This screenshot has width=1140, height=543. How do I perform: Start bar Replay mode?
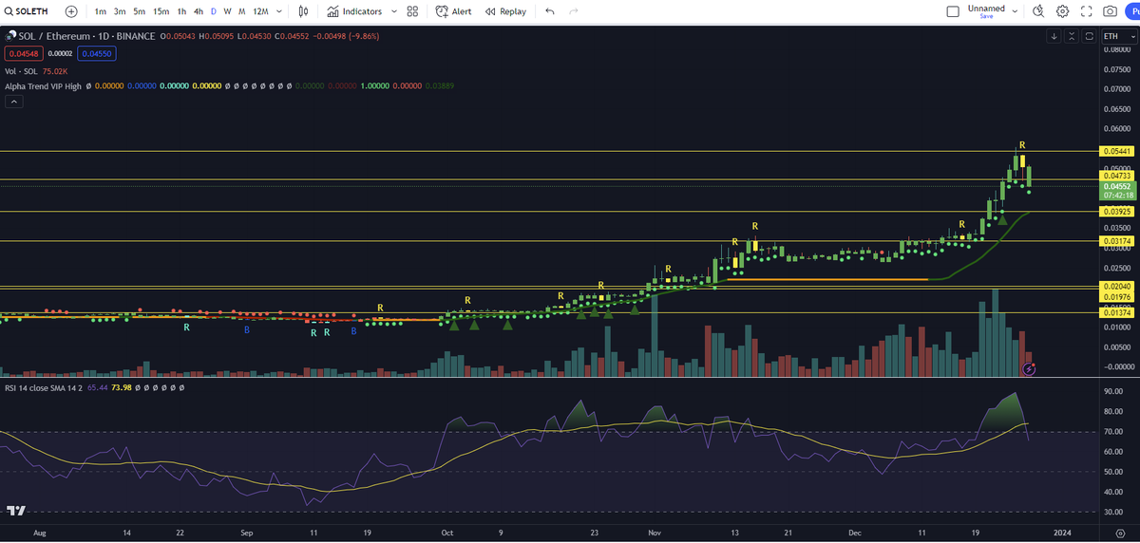click(505, 11)
